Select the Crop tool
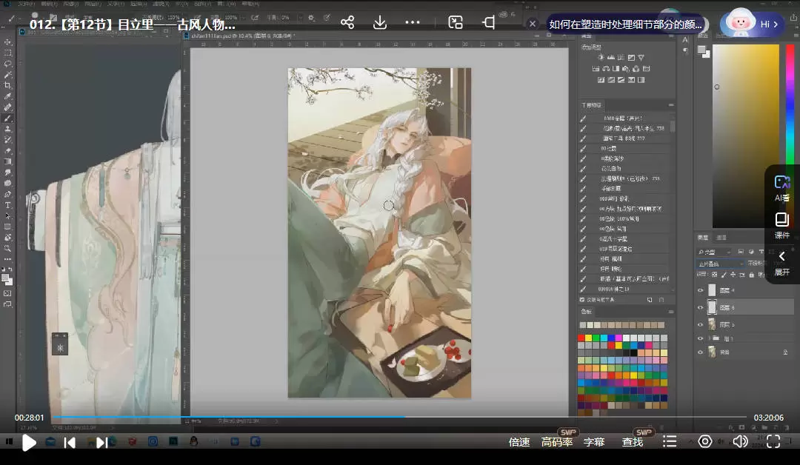The height and width of the screenshot is (465, 800). pyautogui.click(x=7, y=85)
